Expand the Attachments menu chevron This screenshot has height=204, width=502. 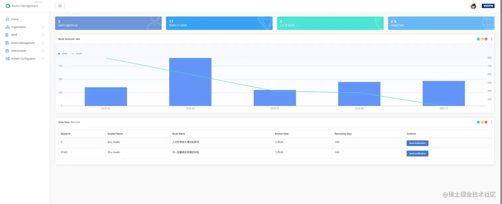tap(43, 51)
